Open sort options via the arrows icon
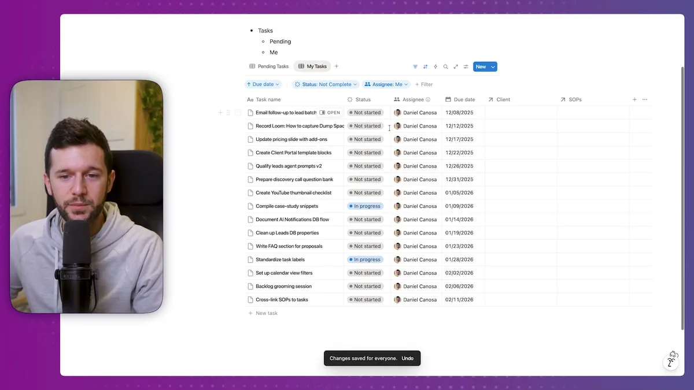 (425, 66)
